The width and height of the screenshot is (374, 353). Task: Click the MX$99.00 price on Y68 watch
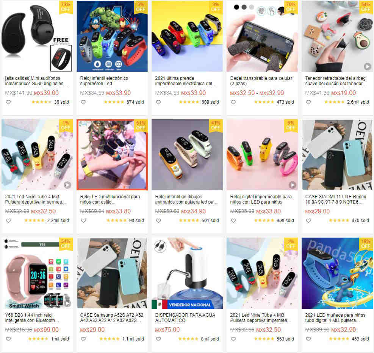pyautogui.click(x=46, y=330)
